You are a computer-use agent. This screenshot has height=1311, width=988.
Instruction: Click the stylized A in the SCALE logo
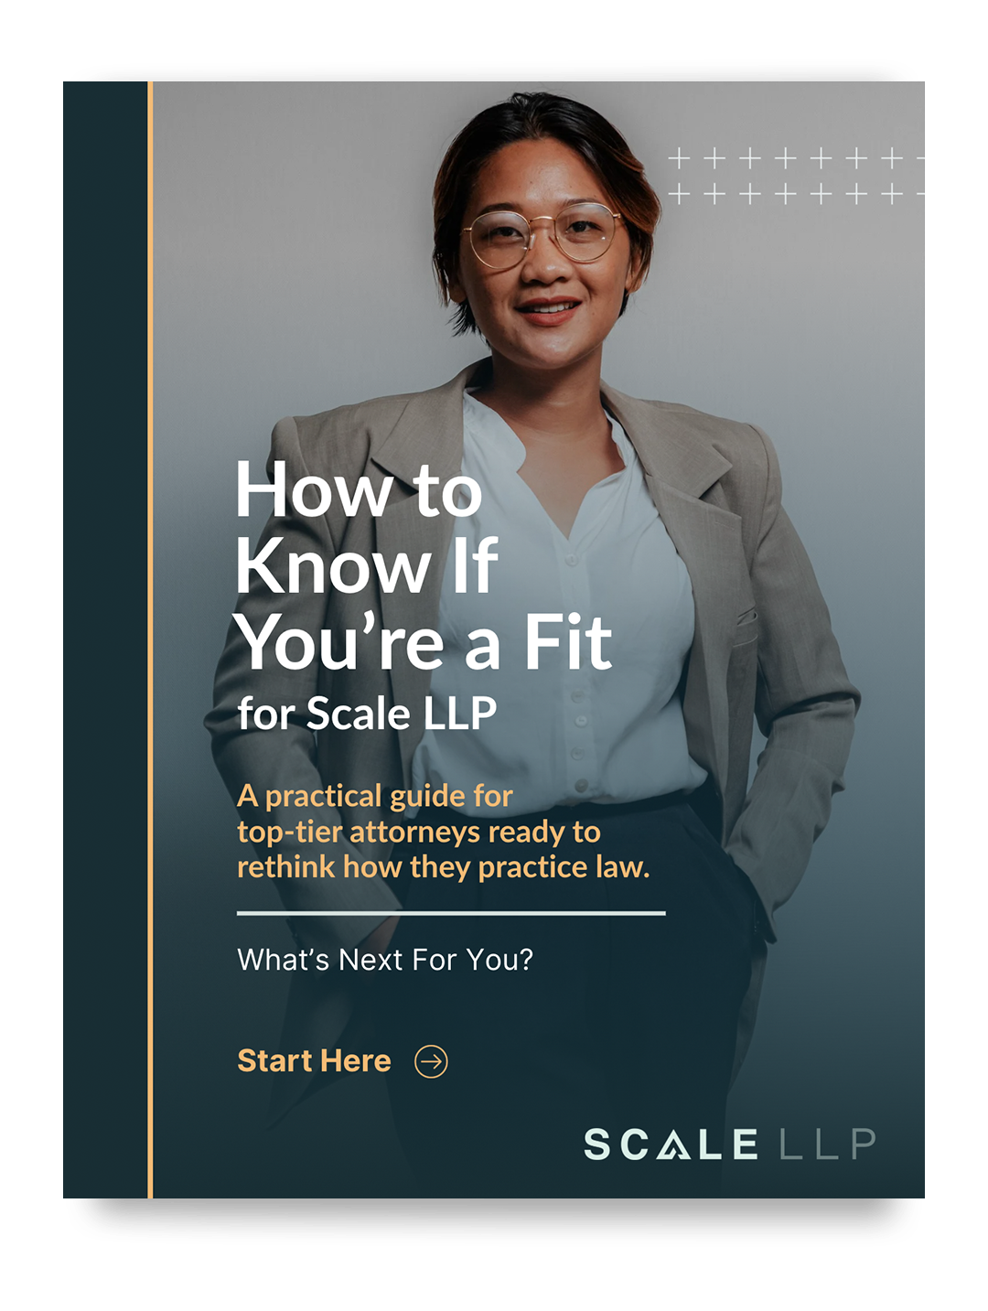click(x=673, y=1144)
